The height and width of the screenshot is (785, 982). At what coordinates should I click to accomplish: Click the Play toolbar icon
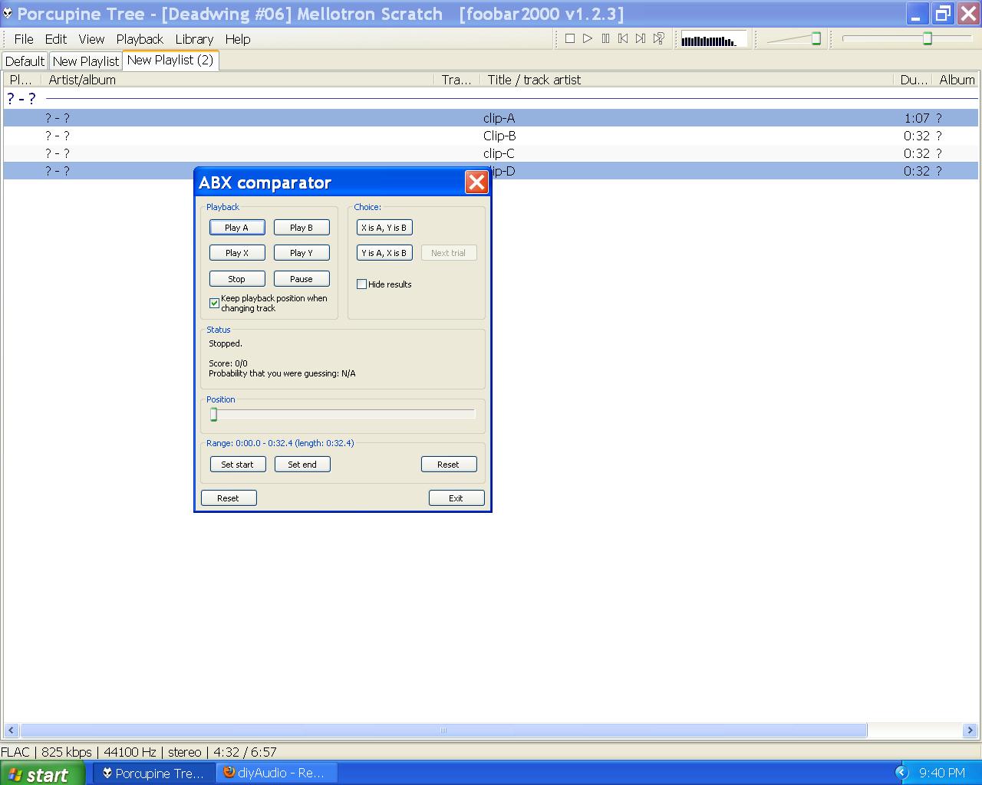588,38
